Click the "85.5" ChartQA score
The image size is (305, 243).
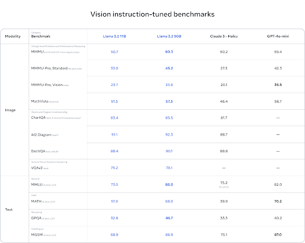(x=169, y=118)
